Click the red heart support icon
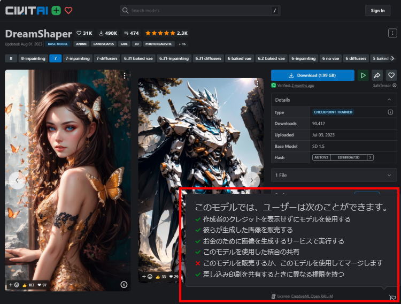Screen dimensions: 401x304 pos(68,11)
